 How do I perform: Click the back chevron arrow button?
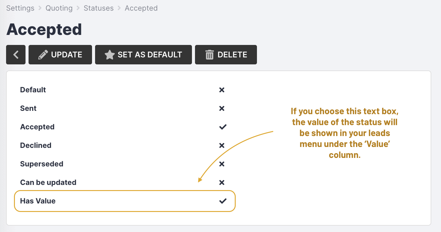[15, 55]
